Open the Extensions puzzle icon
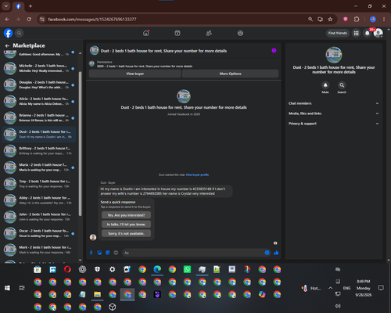 point(357,20)
